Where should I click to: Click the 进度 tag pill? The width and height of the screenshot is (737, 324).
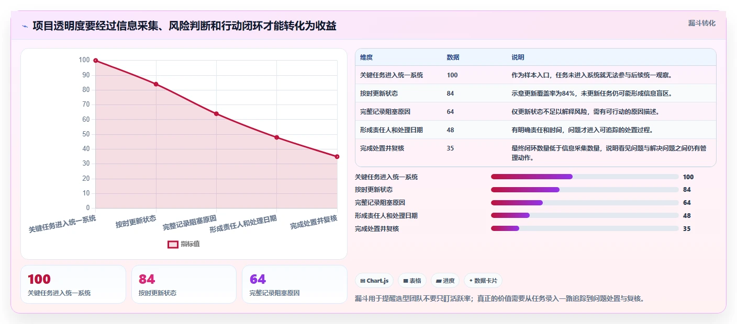point(445,281)
